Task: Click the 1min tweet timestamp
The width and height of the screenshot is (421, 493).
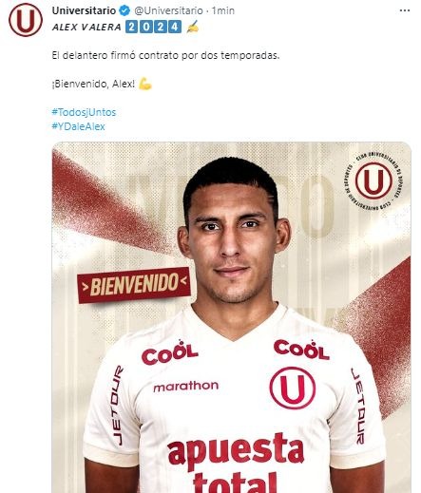Action: [x=223, y=10]
